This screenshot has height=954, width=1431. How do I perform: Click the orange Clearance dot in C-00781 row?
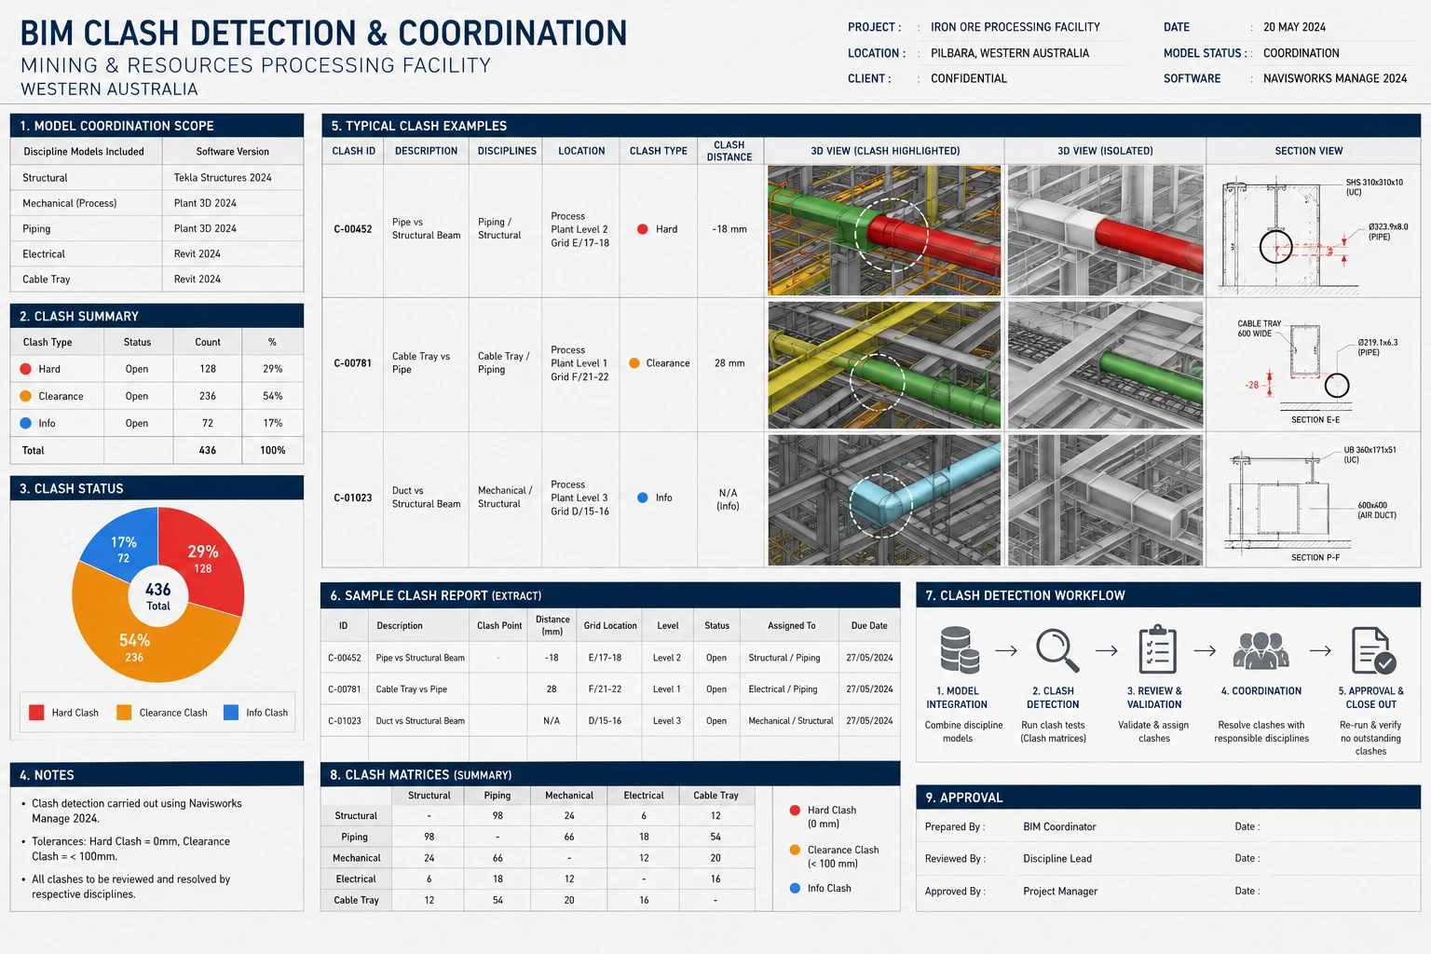pos(634,363)
